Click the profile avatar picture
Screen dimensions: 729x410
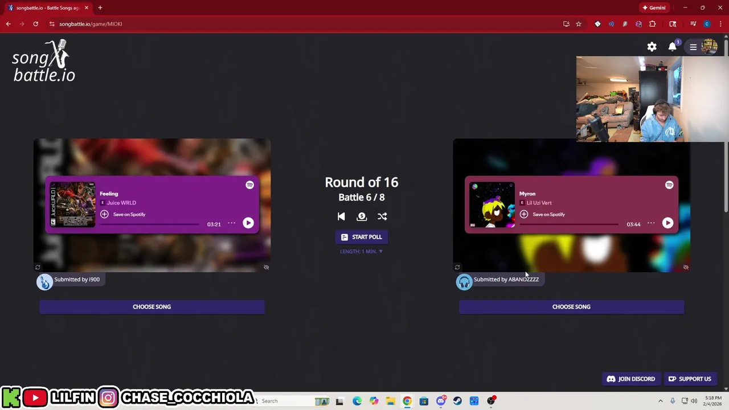click(710, 47)
